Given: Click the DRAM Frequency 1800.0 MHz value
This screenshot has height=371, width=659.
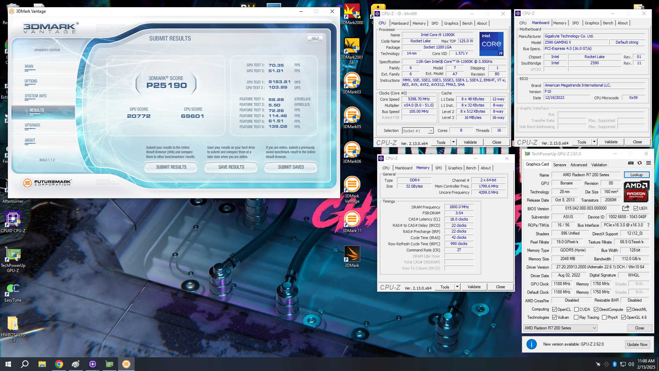Looking at the screenshot, I should (x=459, y=207).
